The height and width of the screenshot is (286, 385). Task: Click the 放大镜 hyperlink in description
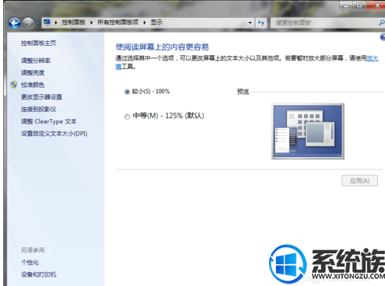point(373,58)
